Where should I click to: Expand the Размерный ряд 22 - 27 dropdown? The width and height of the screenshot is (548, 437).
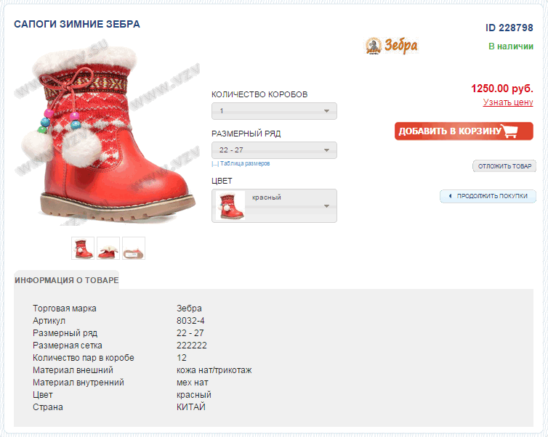274,150
